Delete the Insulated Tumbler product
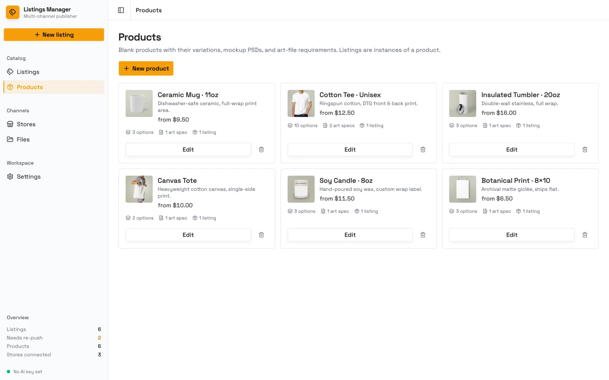Image resolution: width=609 pixels, height=380 pixels. [585, 149]
